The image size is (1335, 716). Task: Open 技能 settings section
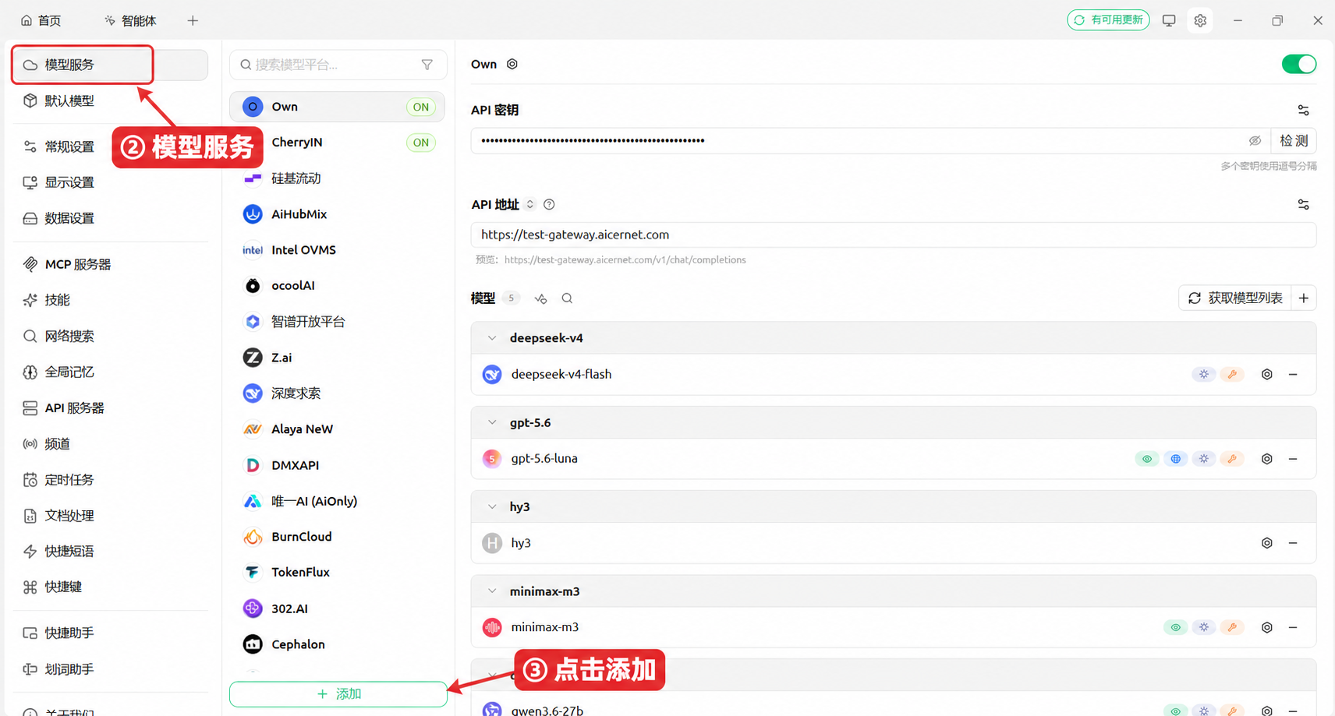coord(110,300)
